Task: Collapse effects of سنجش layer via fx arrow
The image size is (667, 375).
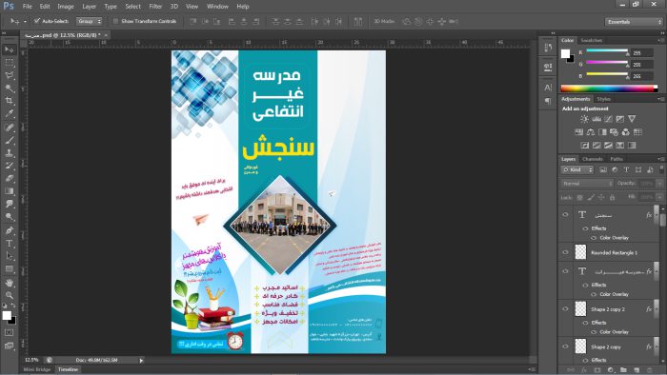Action: (x=656, y=214)
